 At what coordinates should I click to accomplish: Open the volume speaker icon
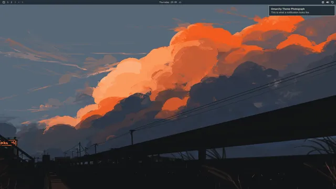pyautogui.click(x=328, y=2)
